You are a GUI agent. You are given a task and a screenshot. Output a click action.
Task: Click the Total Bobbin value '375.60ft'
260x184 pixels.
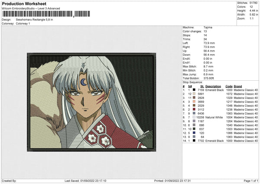click(x=208, y=78)
